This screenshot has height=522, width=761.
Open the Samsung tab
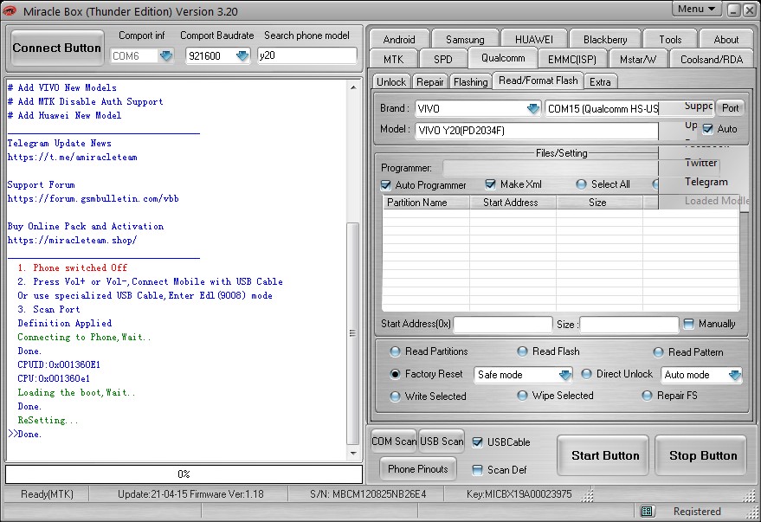pos(465,39)
